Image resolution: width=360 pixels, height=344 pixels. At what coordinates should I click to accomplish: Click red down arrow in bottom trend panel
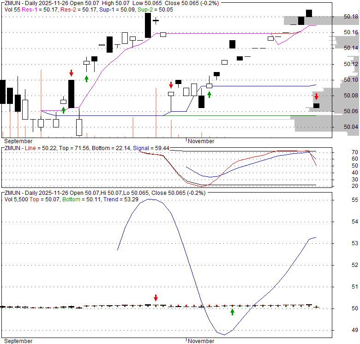156,298
